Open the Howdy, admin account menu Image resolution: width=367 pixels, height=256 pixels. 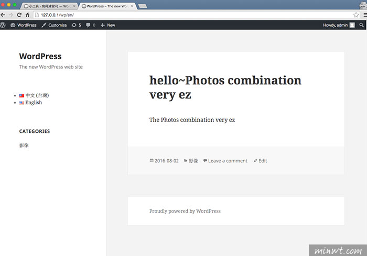click(x=339, y=25)
